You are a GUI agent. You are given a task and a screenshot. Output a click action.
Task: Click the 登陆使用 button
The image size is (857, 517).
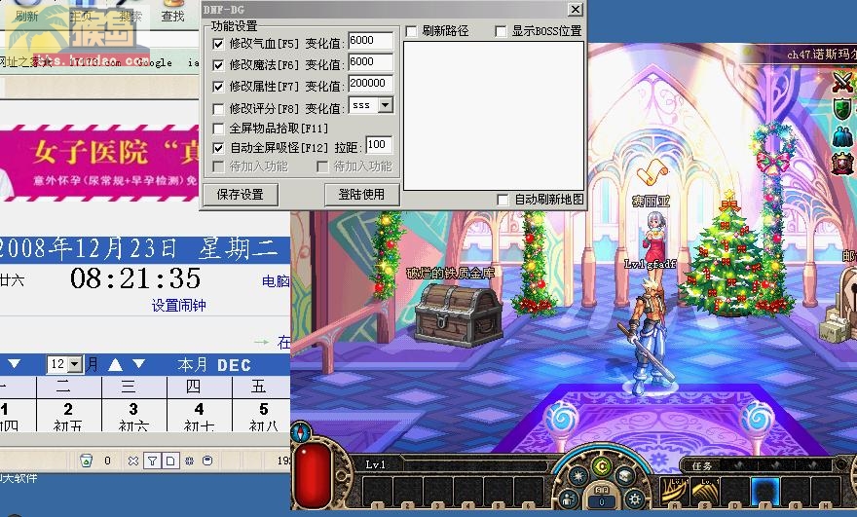tap(361, 195)
